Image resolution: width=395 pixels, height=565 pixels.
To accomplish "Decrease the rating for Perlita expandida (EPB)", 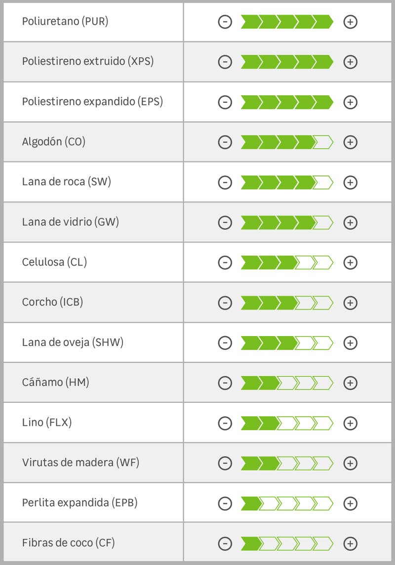I will point(225,502).
